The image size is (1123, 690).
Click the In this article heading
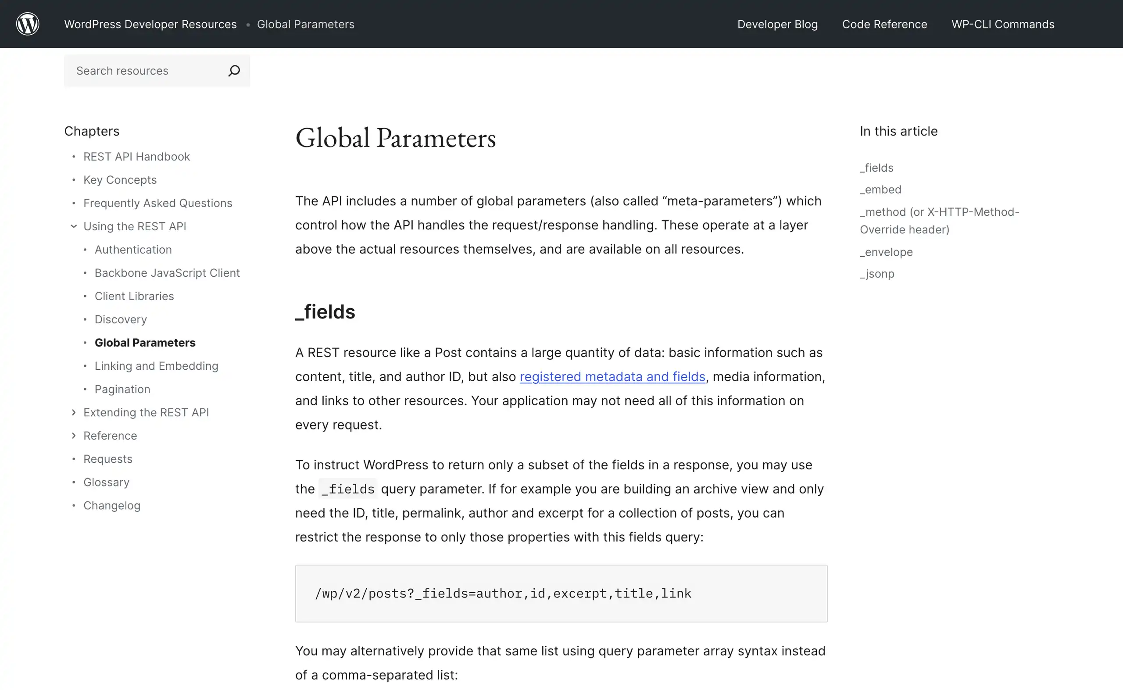[x=898, y=132]
